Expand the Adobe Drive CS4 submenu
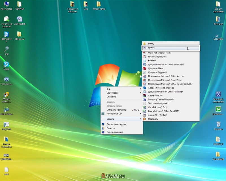This screenshot has height=181, width=226. click(x=122, y=114)
